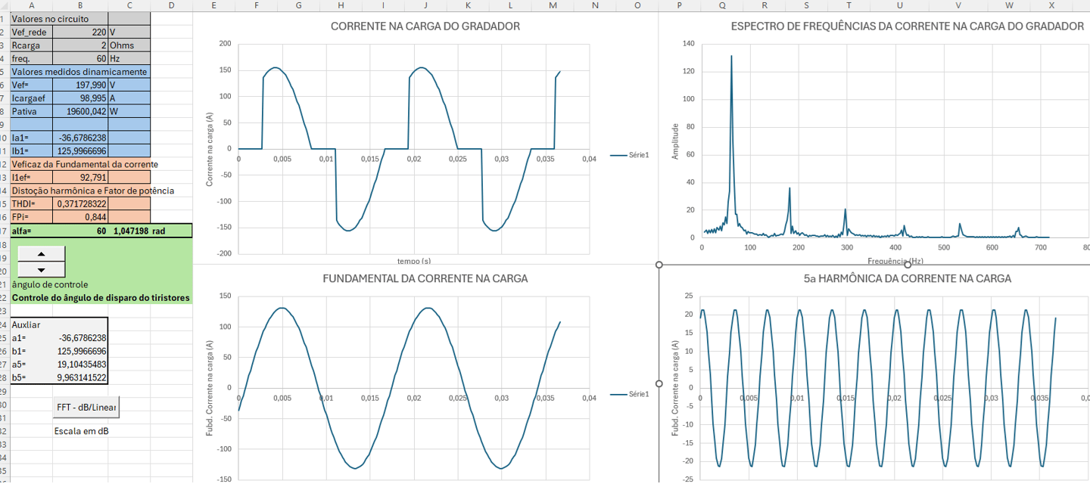Click Série1 legend of gradador current chart
1090x490 pixels.
point(629,154)
